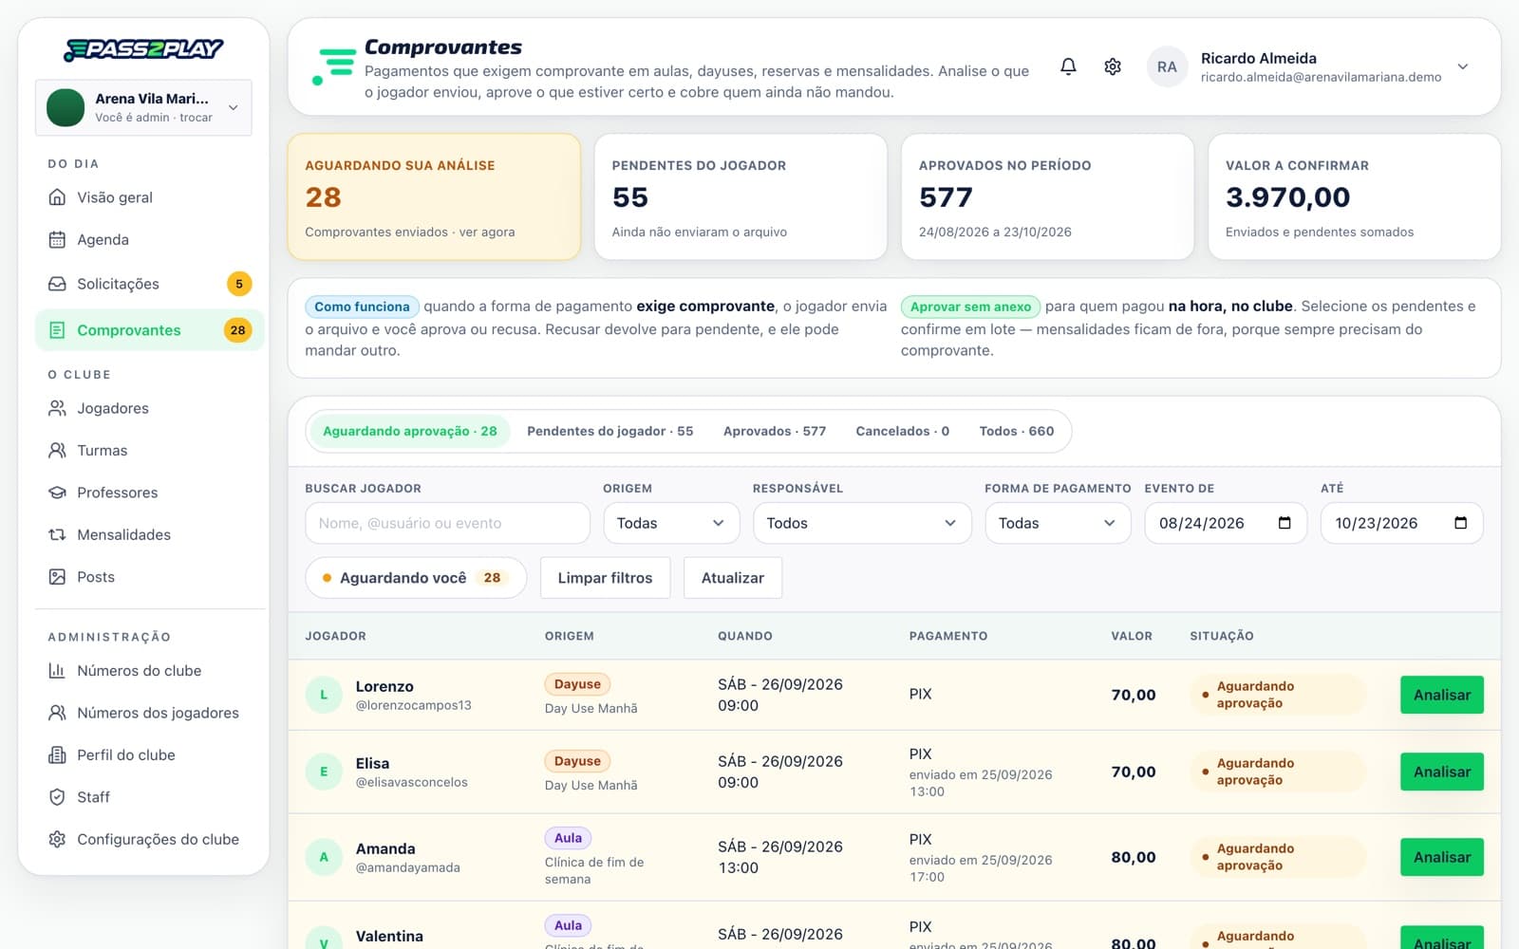Switch to Pendentes do jogador tab
The image size is (1519, 949).
point(609,431)
